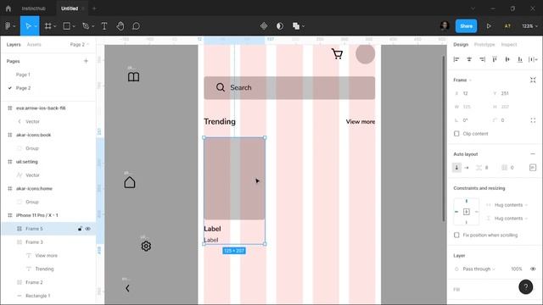543x305 pixels.
Task: Open Pen tool options dropdown arrow
Action: [x=92, y=26]
